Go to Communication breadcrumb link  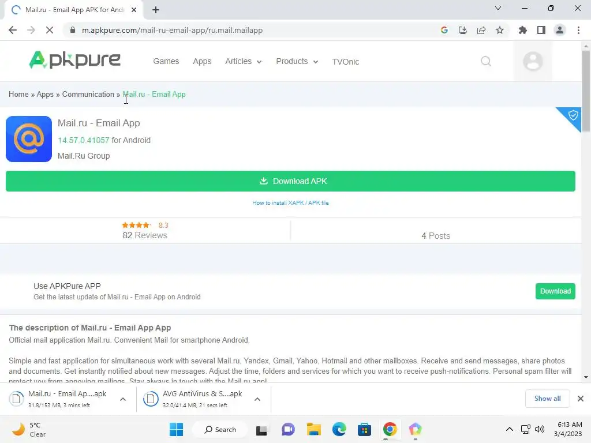point(88,94)
